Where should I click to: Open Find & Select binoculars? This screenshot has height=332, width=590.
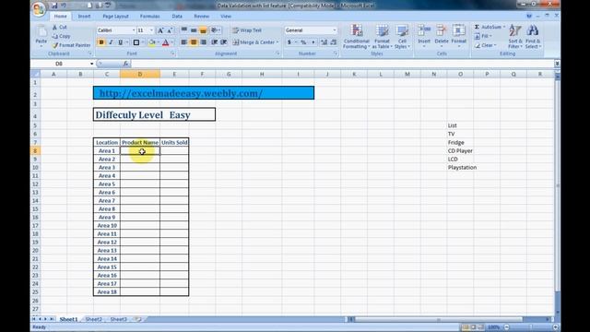pyautogui.click(x=533, y=37)
